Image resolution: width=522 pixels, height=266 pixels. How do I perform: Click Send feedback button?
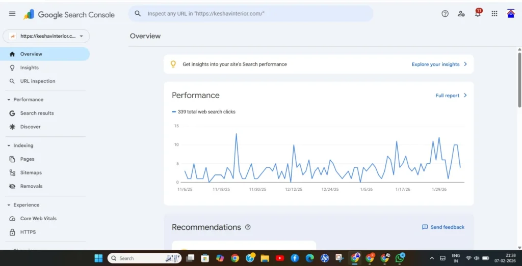[443, 227]
